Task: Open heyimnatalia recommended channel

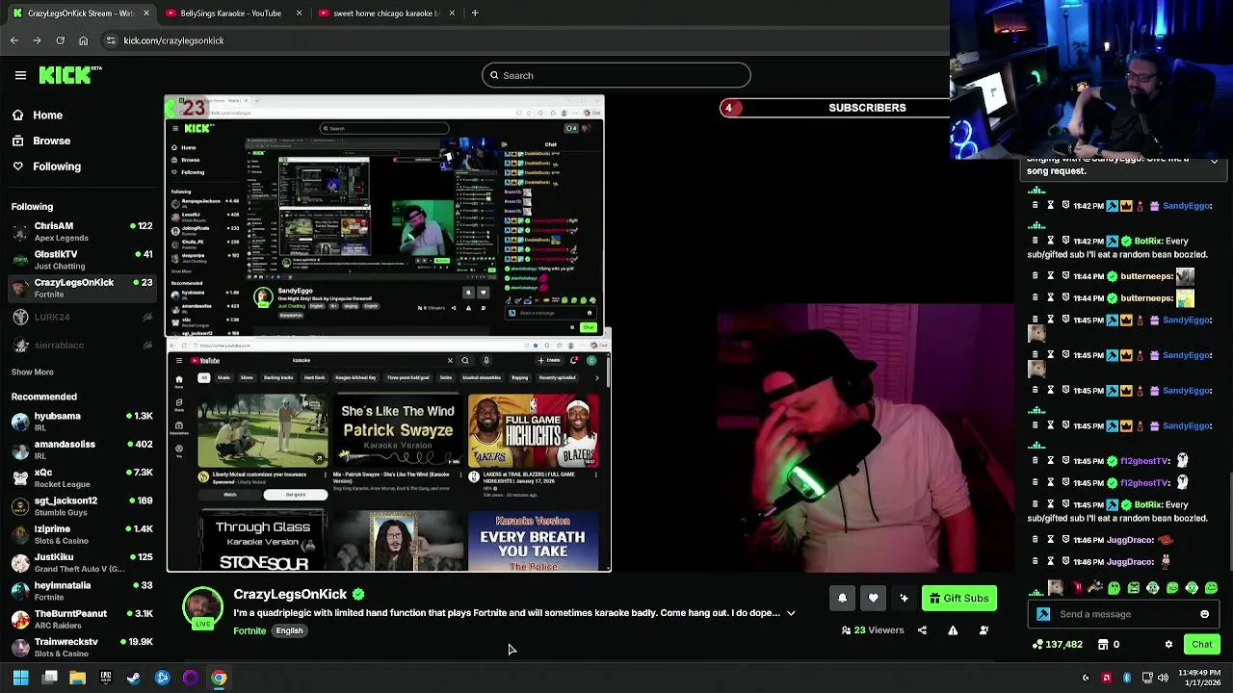Action: coord(82,590)
